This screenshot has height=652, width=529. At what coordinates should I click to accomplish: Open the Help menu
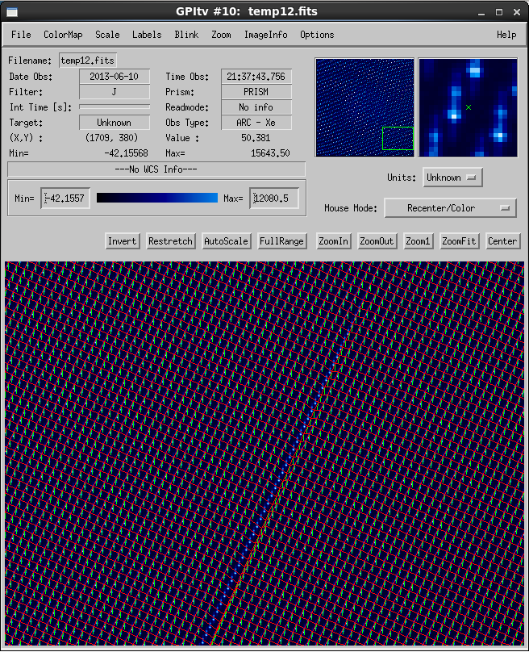[506, 35]
